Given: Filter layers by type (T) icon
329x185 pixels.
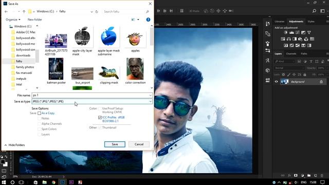Looking at the screenshot, I should [x=311, y=61].
